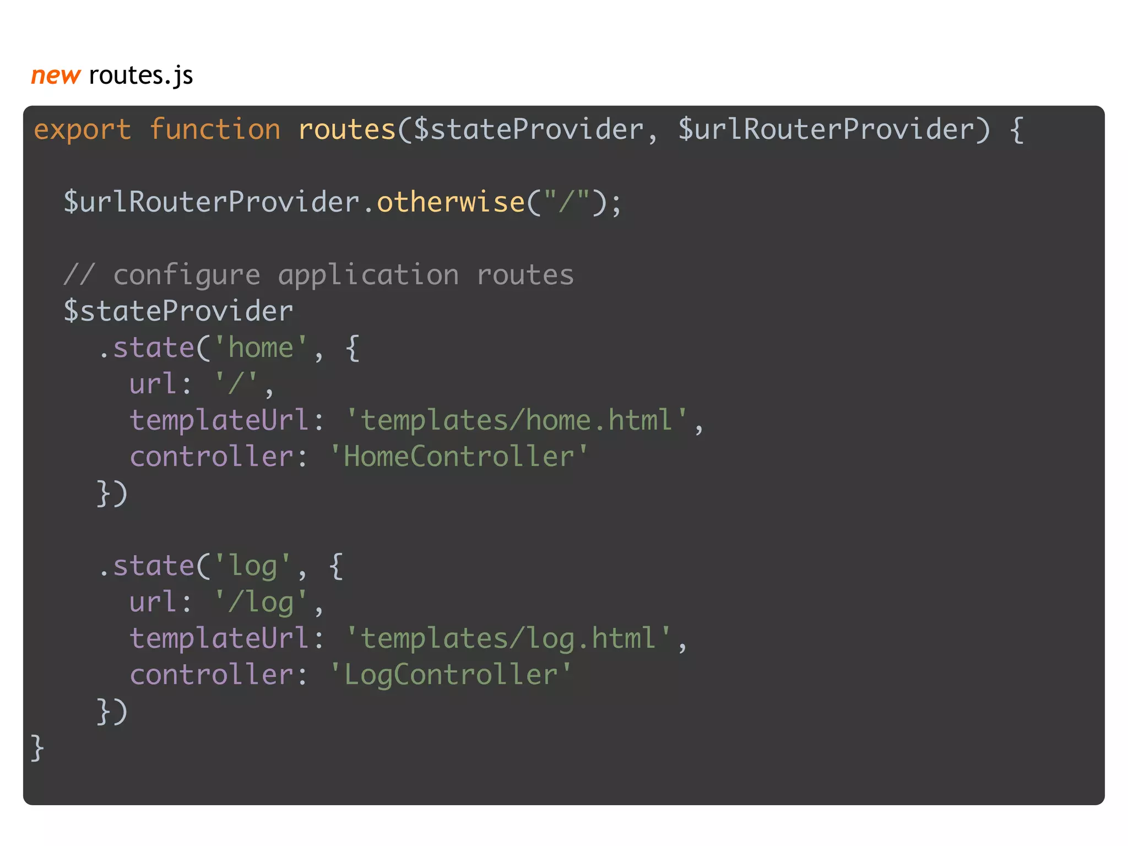Image resolution: width=1128 pixels, height=846 pixels.
Task: Click the routes.js filename heading
Action: pyautogui.click(x=140, y=75)
